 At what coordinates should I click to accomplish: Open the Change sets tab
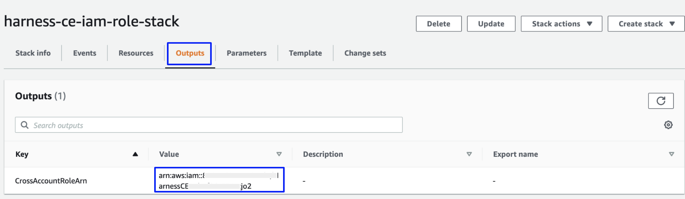pos(365,53)
